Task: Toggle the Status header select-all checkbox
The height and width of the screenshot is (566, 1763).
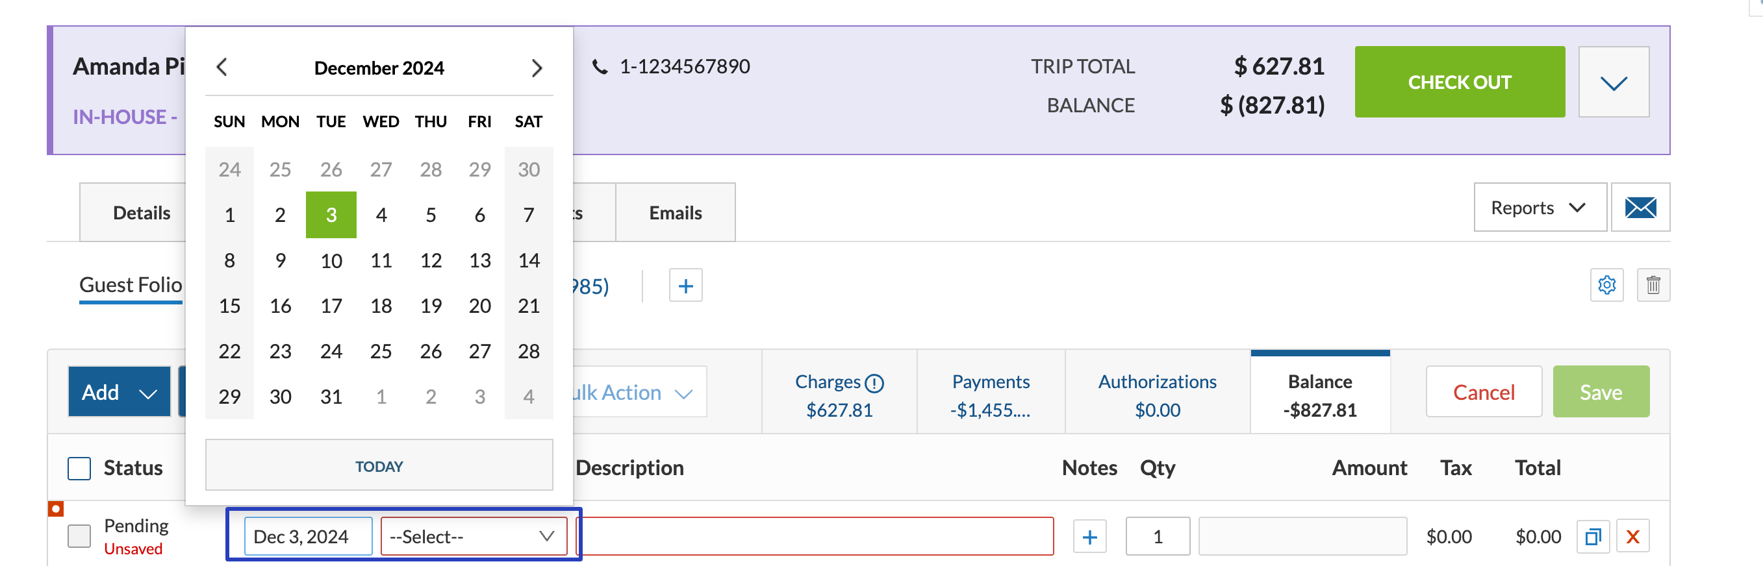Action: click(x=79, y=468)
